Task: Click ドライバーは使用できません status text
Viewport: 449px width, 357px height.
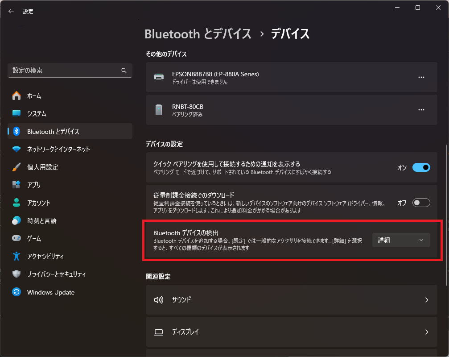Action: [x=200, y=82]
